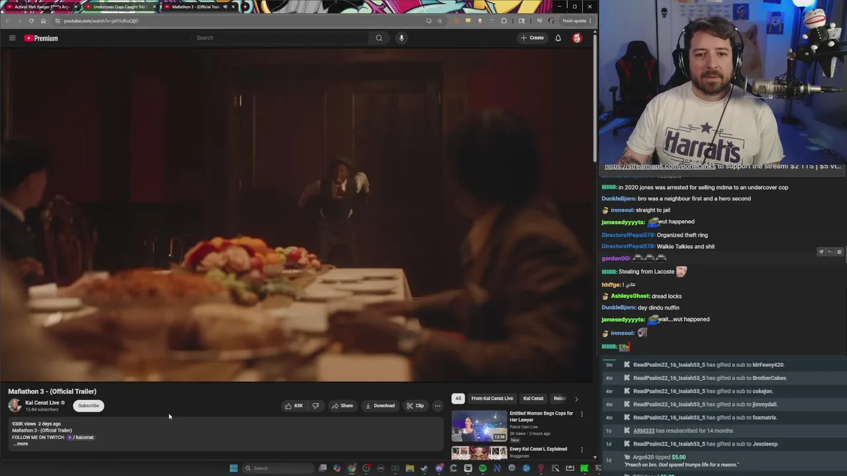Like the Mafiathon 3 video
This screenshot has width=847, height=476.
point(294,406)
